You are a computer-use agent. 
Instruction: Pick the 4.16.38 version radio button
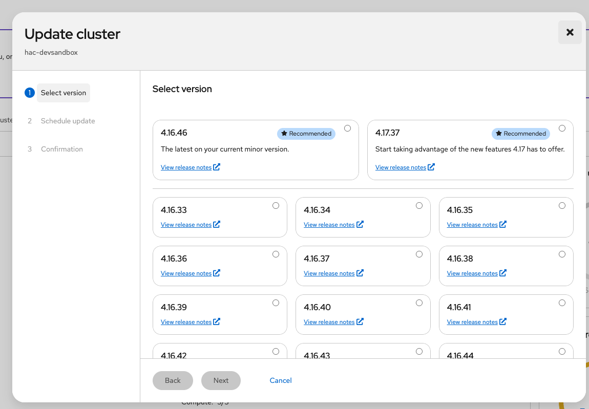562,254
